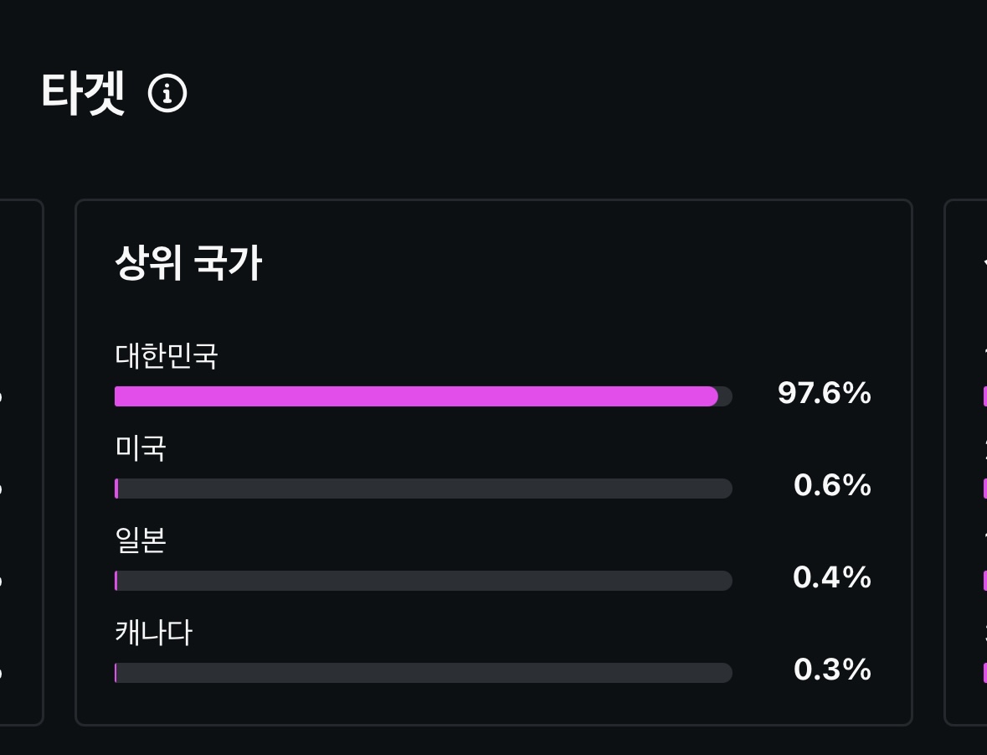Click the 캐나다 progress bar track
Image resolution: width=987 pixels, height=755 pixels.
pos(424,672)
